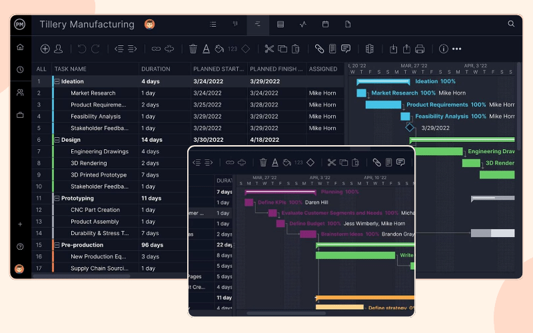
Task: Click the redo arrow icon
Action: point(95,49)
